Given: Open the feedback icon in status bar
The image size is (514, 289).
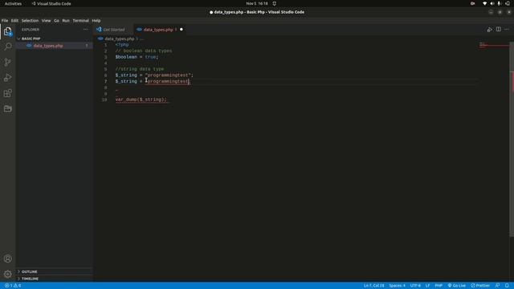Looking at the screenshot, I should point(497,286).
